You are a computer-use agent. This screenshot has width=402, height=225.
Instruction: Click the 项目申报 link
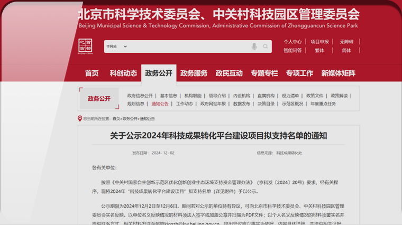(x=319, y=42)
